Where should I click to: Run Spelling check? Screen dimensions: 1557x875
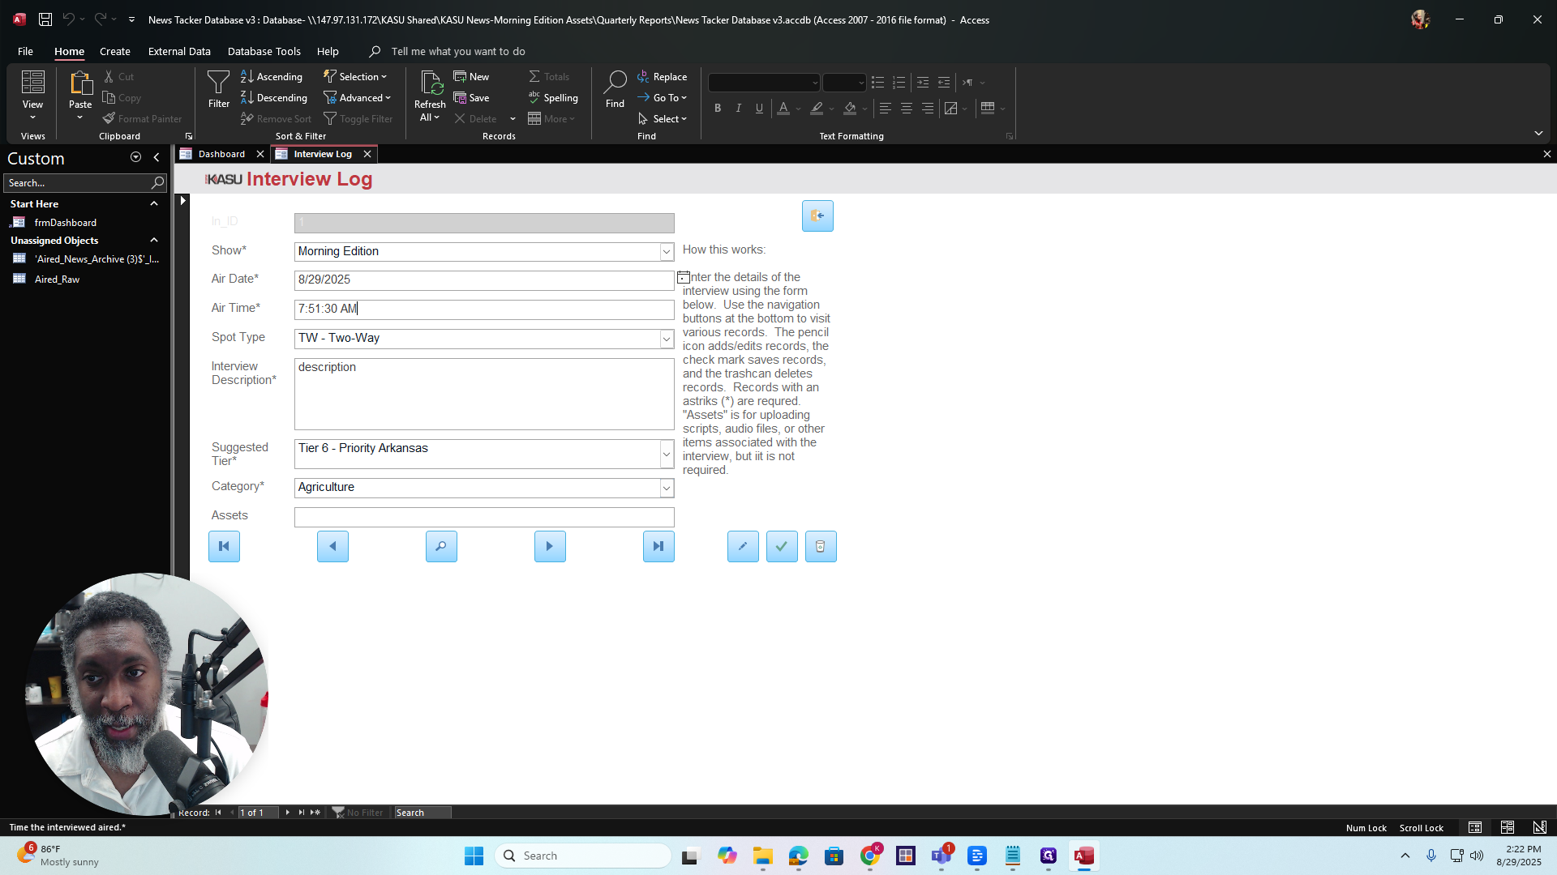[x=553, y=97]
